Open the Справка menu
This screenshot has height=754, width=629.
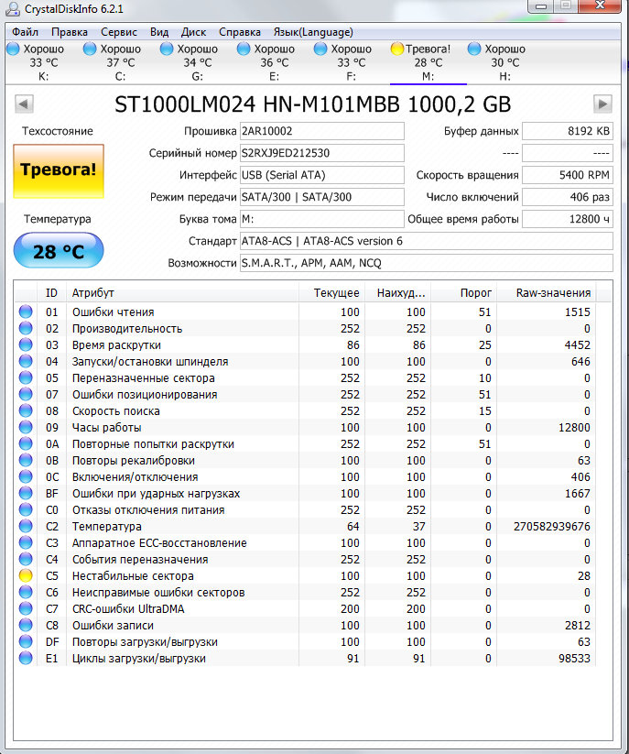[239, 32]
